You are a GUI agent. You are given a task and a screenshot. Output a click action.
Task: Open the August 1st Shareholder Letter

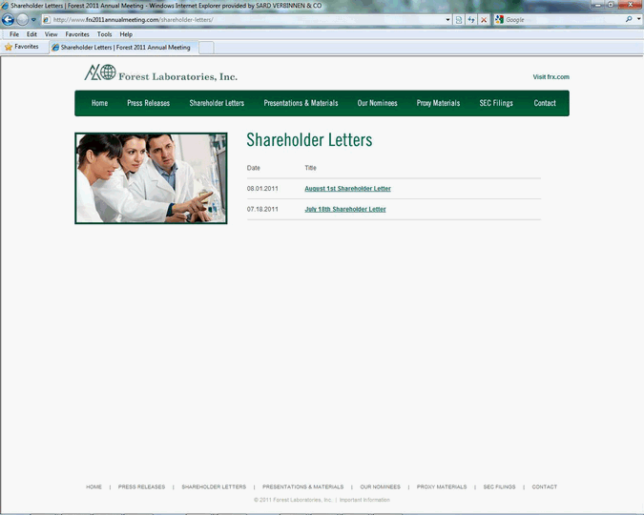pyautogui.click(x=347, y=189)
